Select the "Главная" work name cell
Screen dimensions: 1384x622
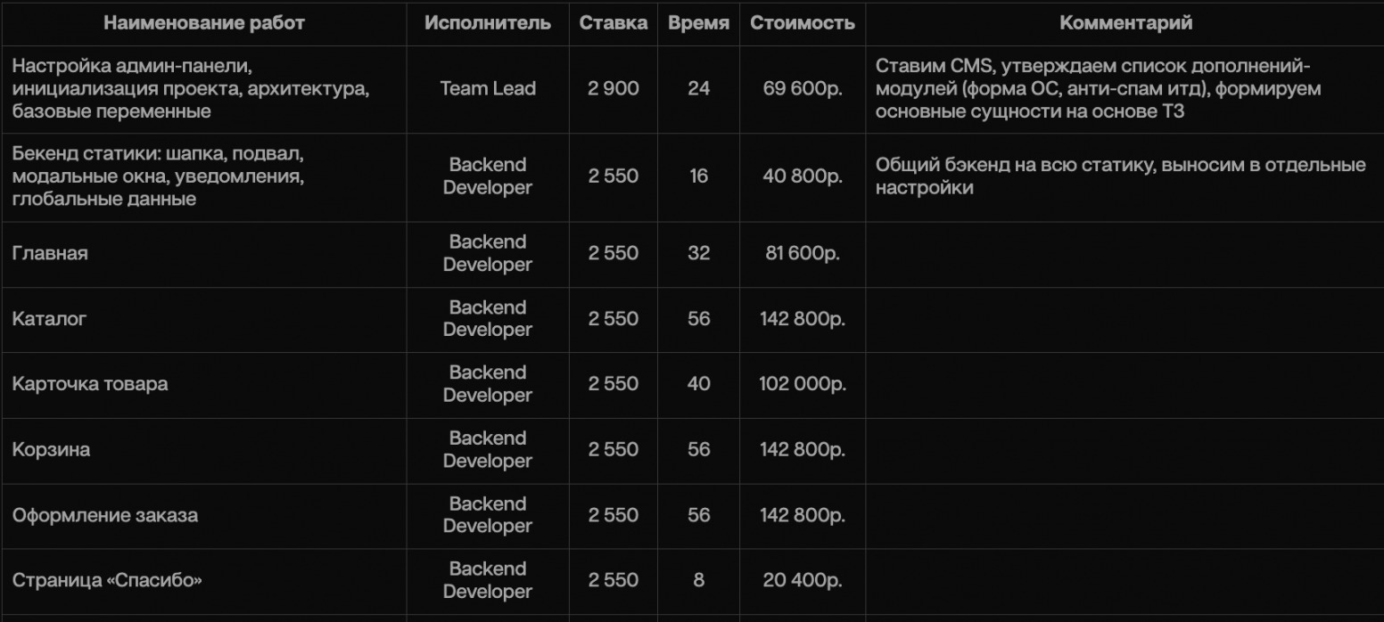[x=50, y=254]
